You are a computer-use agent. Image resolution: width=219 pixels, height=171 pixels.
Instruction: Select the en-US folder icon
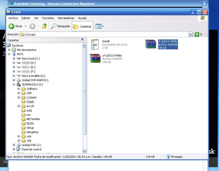[x=23, y=106]
